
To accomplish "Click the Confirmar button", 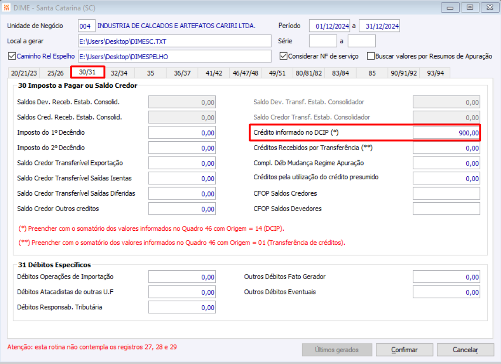I will click(x=404, y=350).
